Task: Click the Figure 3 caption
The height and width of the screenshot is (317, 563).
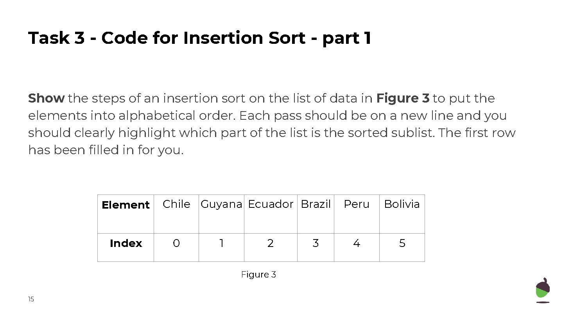Action: [x=258, y=275]
